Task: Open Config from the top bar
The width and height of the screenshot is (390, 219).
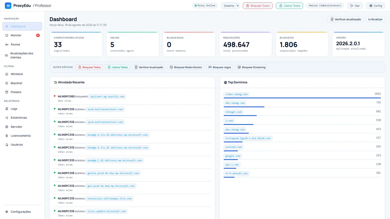Action: [x=376, y=6]
